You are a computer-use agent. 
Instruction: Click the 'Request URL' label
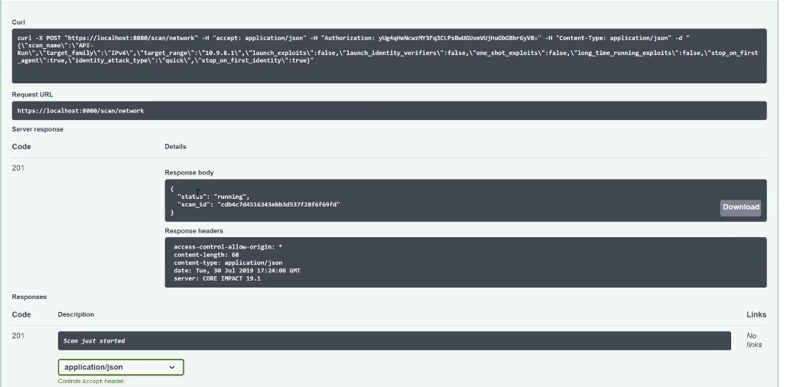(x=32, y=95)
